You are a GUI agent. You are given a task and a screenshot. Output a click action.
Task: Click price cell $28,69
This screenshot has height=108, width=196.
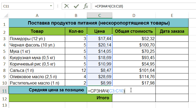[x=100, y=77]
